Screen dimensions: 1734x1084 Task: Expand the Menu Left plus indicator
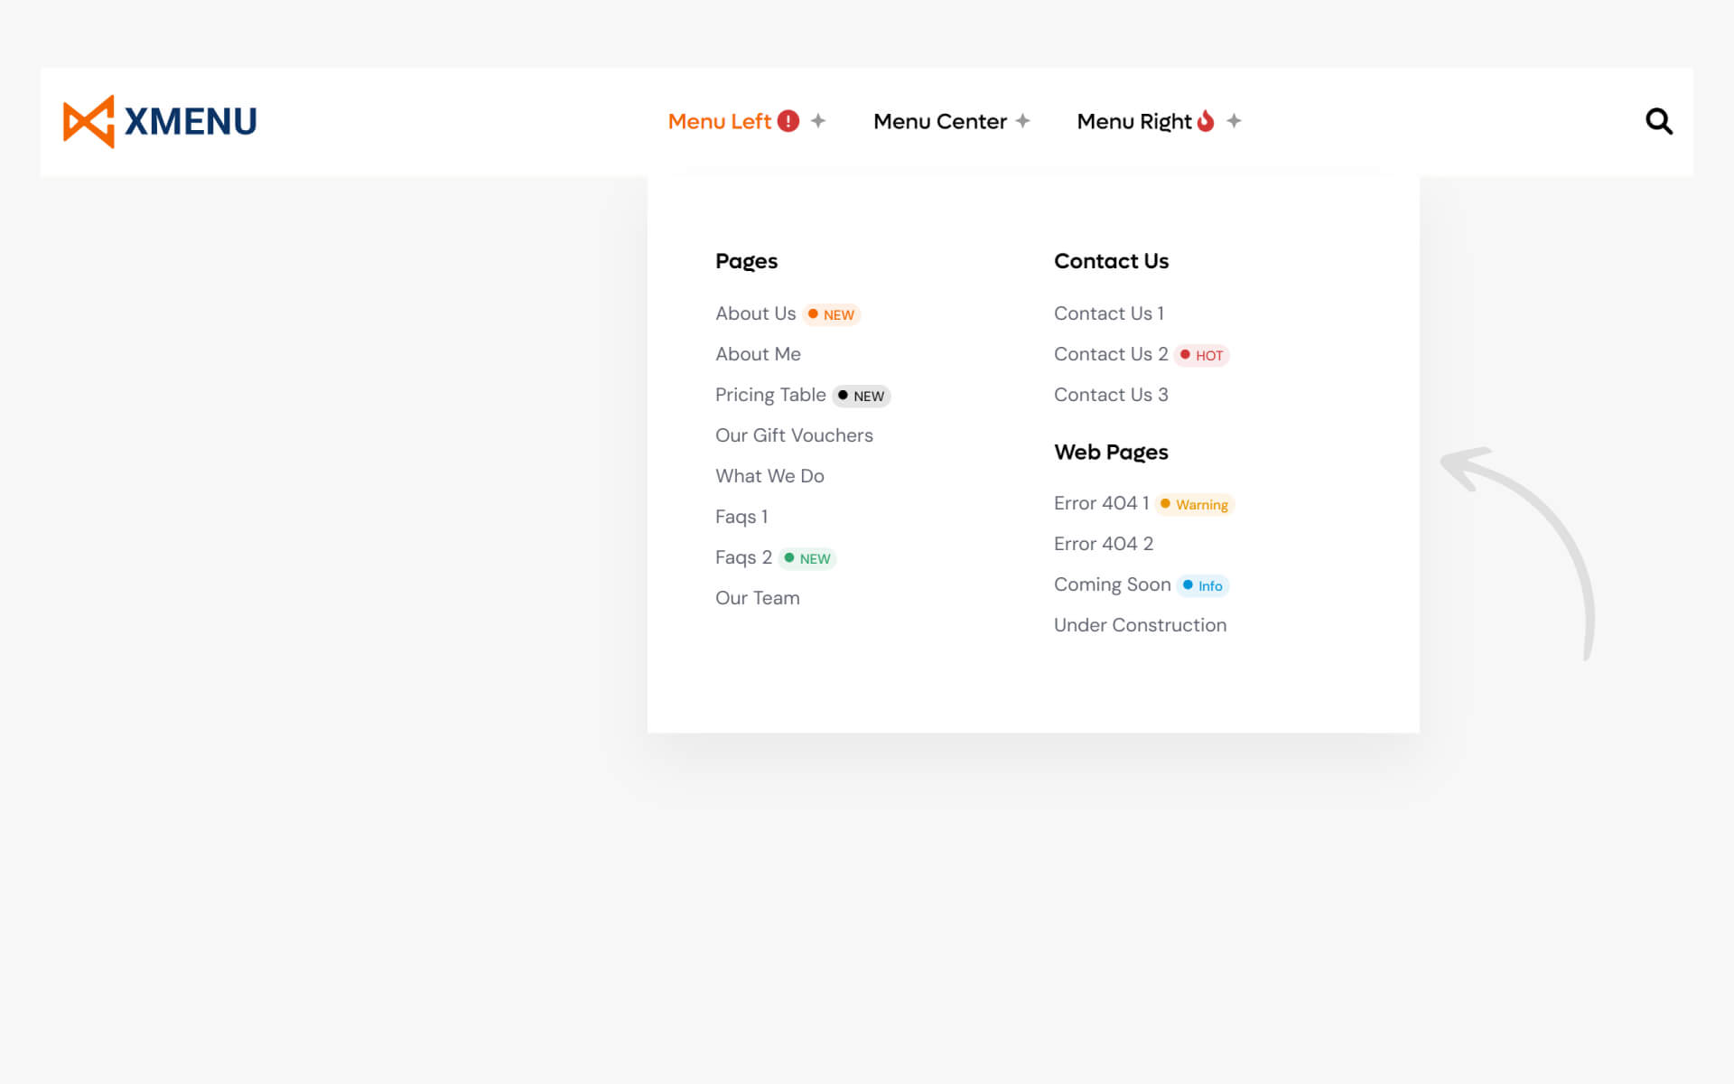click(818, 121)
